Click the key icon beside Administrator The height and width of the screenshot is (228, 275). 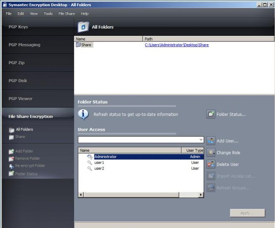(x=90, y=157)
